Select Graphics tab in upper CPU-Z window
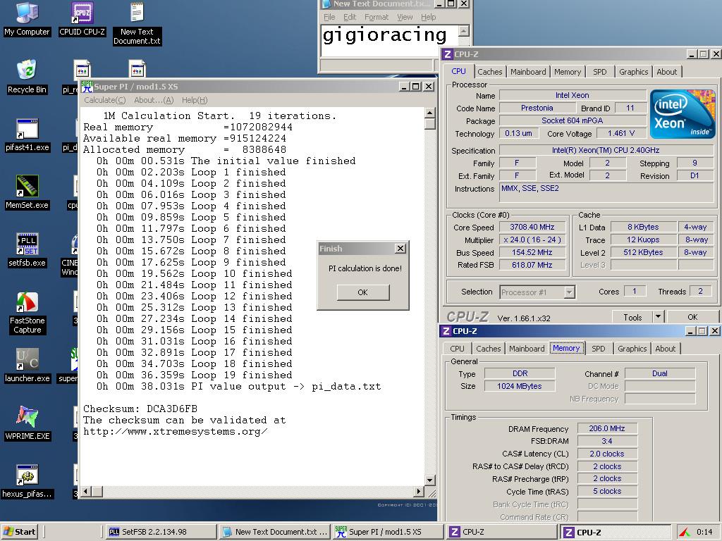Screen dimensions: 722x541 (633, 72)
